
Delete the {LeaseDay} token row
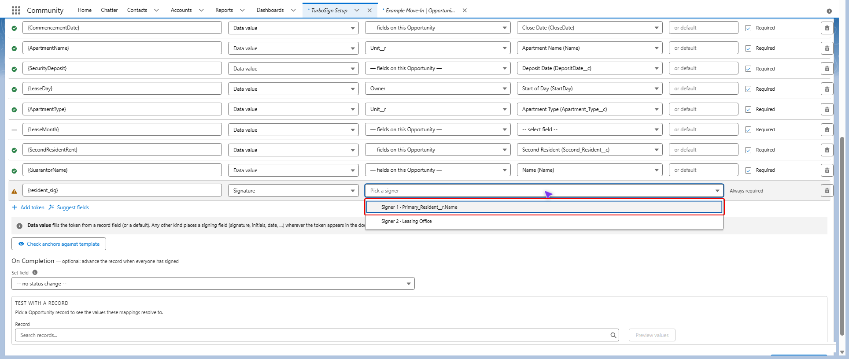click(x=827, y=89)
